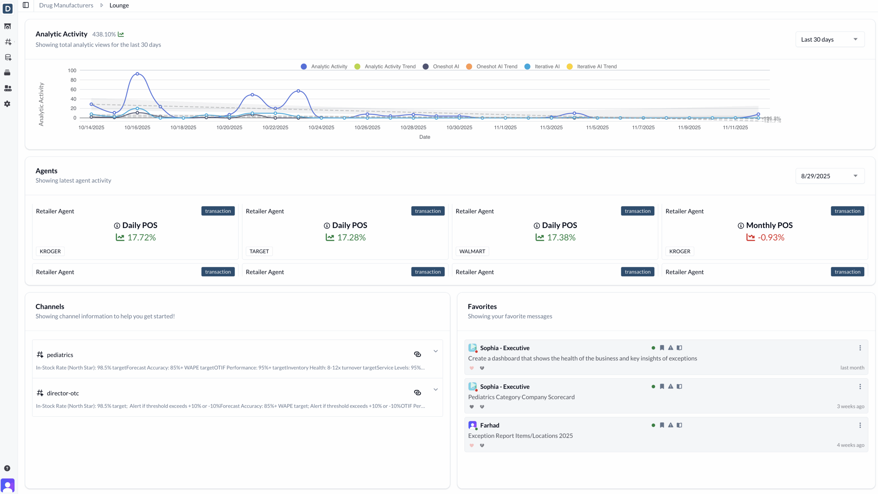Click the warning triangle on Farhad's message
The width and height of the screenshot is (878, 494).
[671, 425]
